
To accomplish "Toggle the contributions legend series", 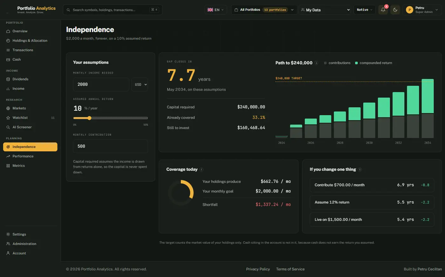I will click(x=337, y=63).
